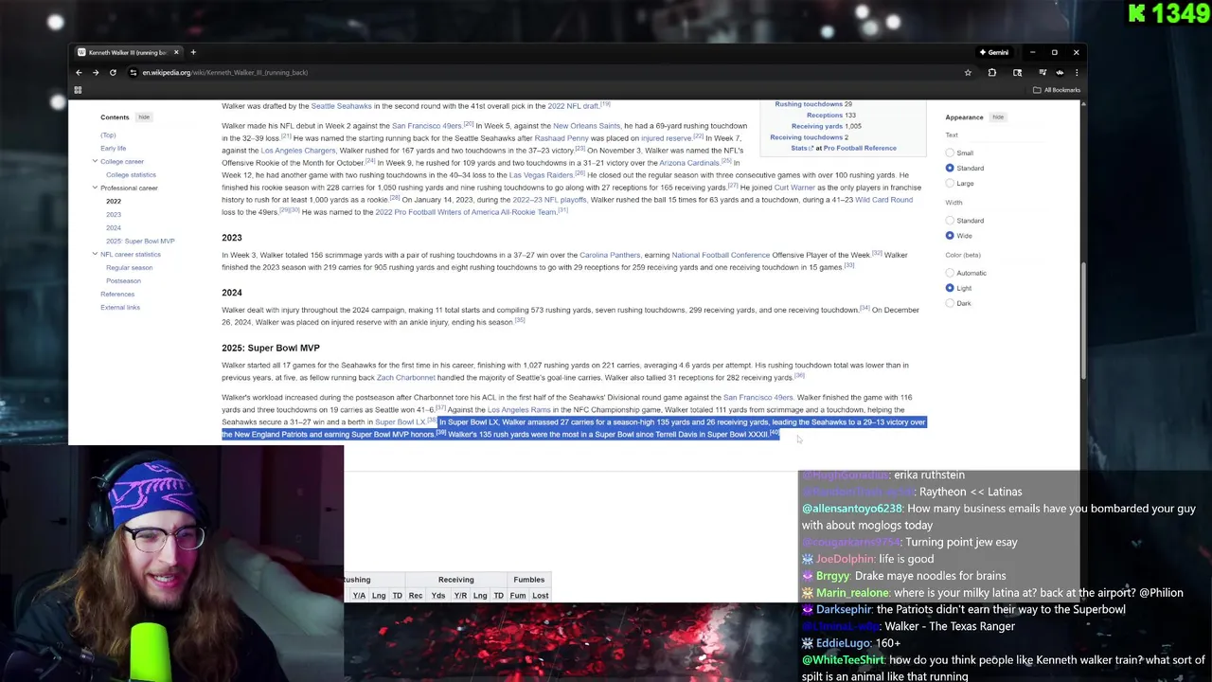
Task: Hide the Contents sidebar
Action: pyautogui.click(x=144, y=117)
